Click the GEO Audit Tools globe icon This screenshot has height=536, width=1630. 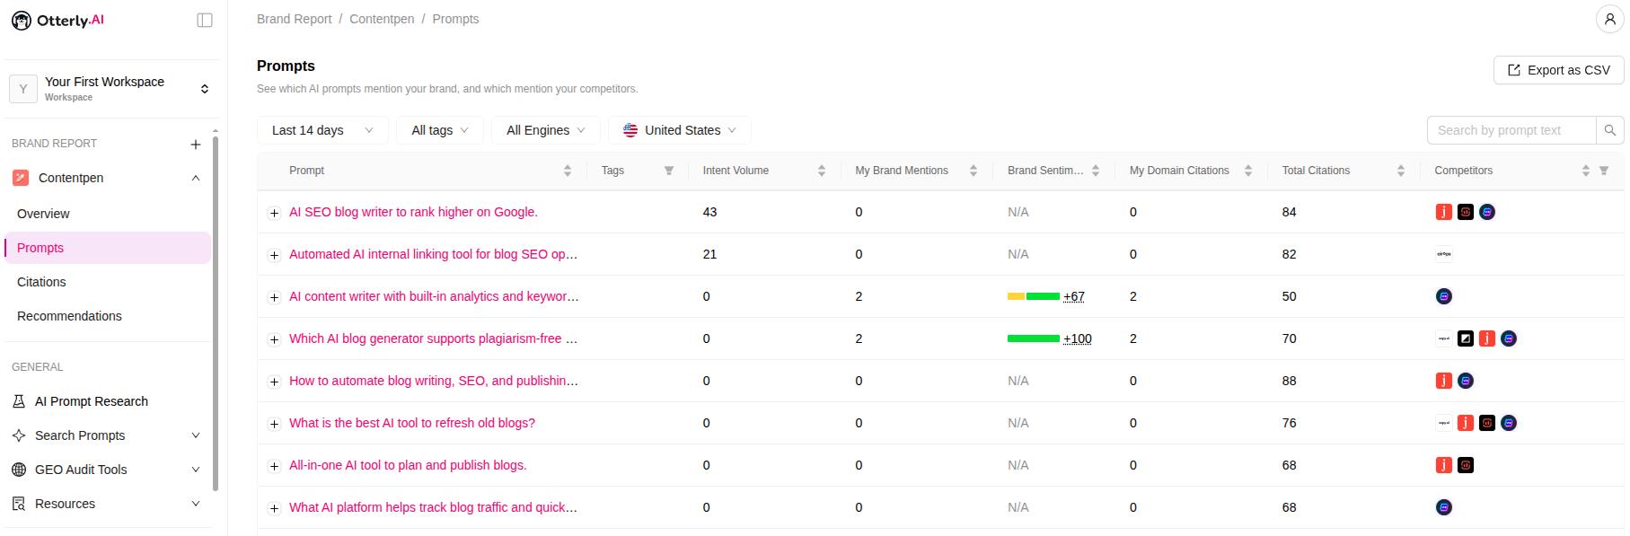click(19, 470)
